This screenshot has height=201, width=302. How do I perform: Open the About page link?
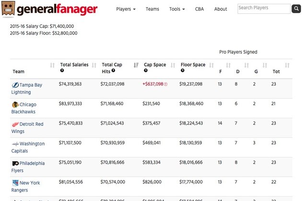(x=221, y=9)
